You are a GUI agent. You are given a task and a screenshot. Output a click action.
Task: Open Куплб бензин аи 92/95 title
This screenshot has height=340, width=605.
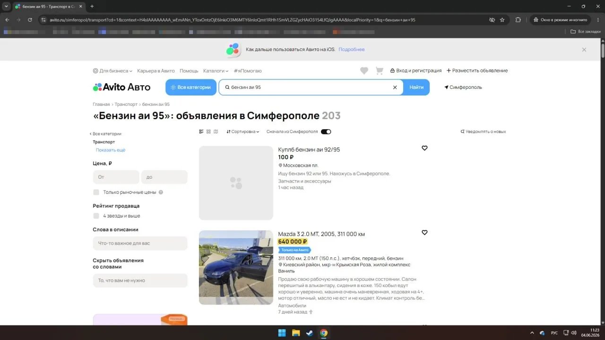click(309, 149)
